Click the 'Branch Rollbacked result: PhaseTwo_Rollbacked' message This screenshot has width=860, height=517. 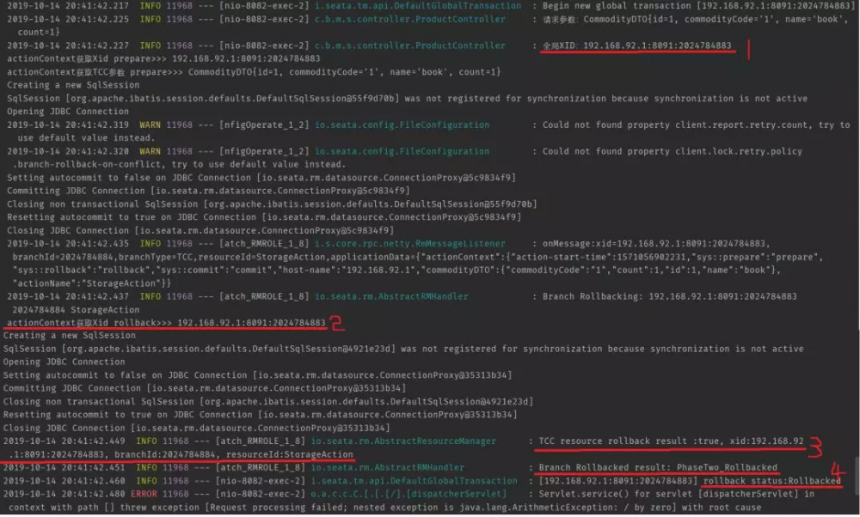[658, 468]
